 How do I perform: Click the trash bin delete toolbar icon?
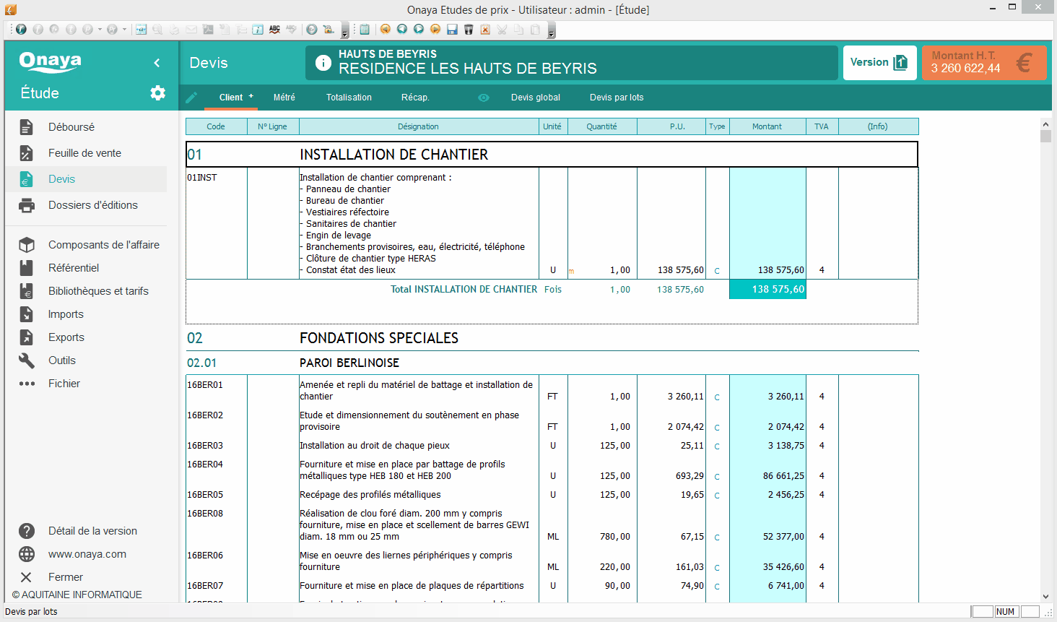pos(469,30)
